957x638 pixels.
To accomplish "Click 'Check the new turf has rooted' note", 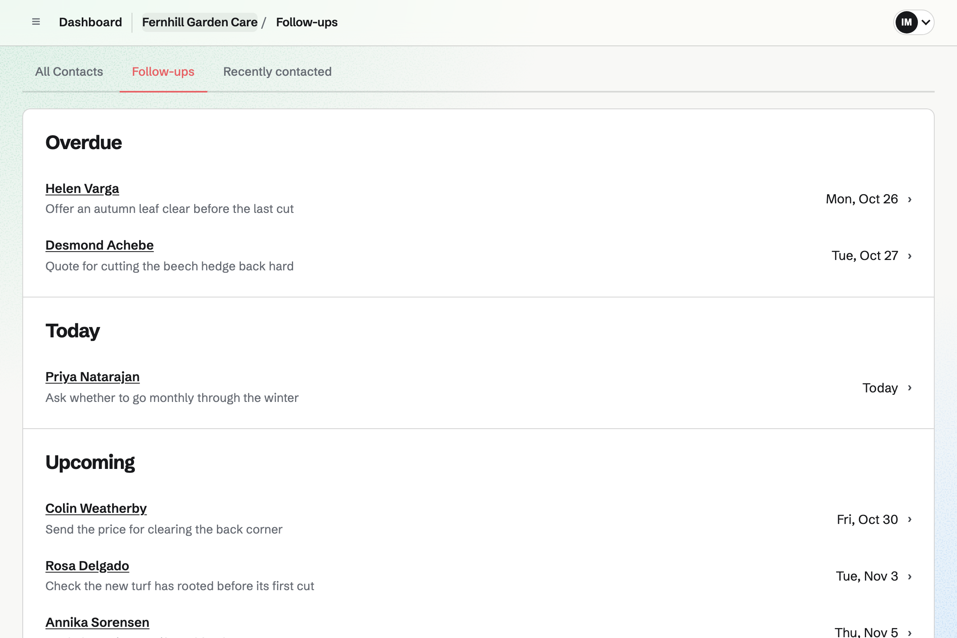I will tap(179, 586).
